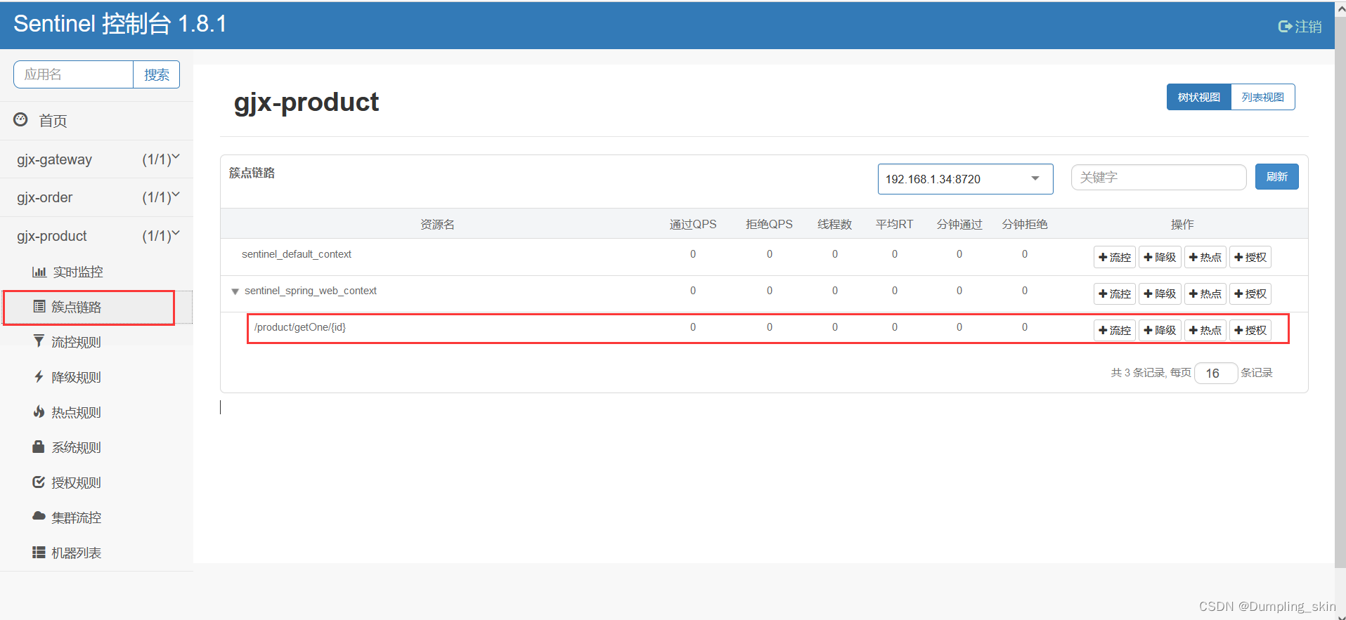Click the 平均RT column header
The height and width of the screenshot is (620, 1346).
tap(894, 224)
